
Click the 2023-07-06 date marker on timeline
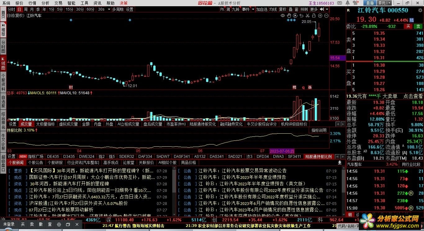282,151
